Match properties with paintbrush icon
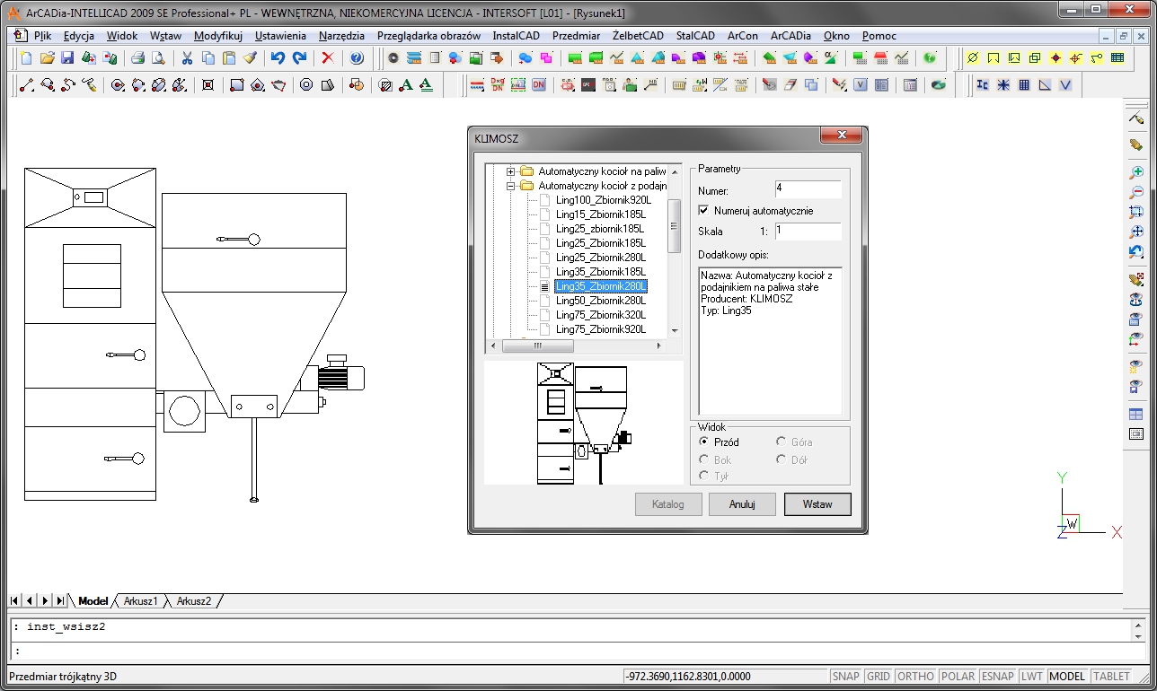This screenshot has height=691, width=1157. point(250,57)
